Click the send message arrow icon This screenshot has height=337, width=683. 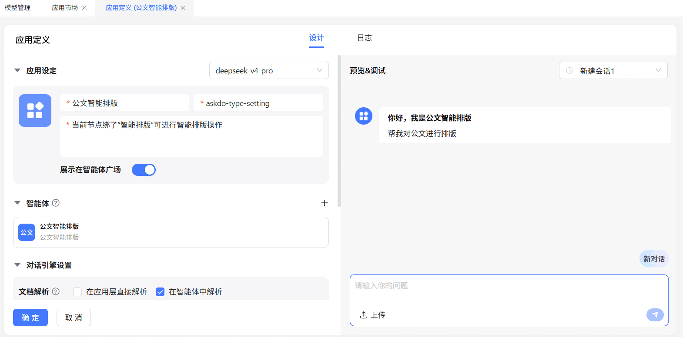point(655,314)
